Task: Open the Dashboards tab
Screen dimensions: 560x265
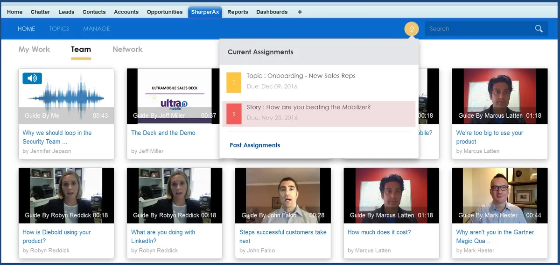Action: (272, 12)
